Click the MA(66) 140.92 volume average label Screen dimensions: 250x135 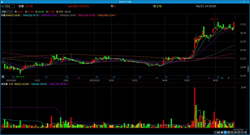click(x=40, y=84)
